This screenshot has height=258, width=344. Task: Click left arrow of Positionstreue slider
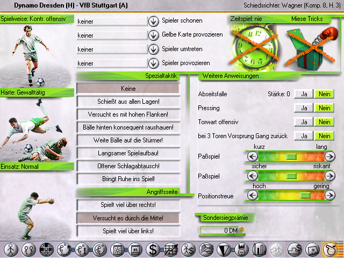[253, 195]
